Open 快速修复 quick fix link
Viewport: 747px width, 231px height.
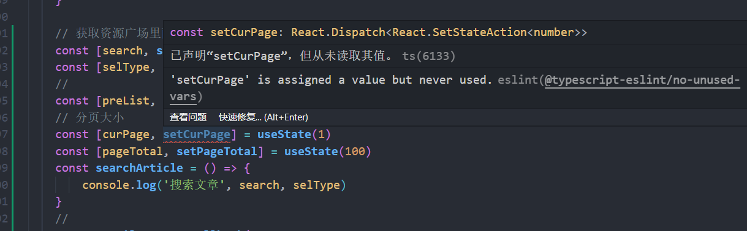(x=264, y=117)
